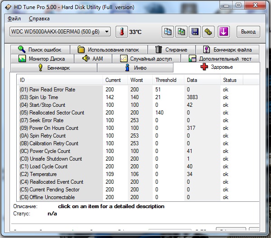The height and width of the screenshot is (238, 271).
Task: Select the Spin Up Time row
Action: (138, 97)
